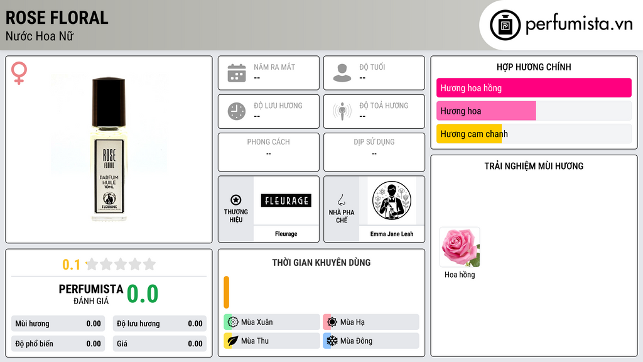The width and height of the screenshot is (643, 362).
Task: Click the flower icon next to Mùa Xuân
Action: tap(232, 322)
